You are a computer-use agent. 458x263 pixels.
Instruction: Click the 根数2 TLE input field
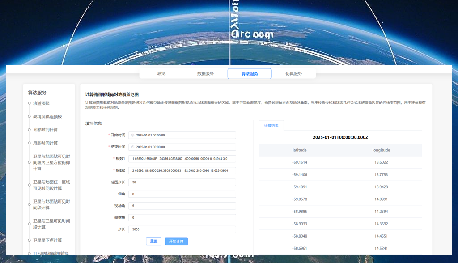182,170
